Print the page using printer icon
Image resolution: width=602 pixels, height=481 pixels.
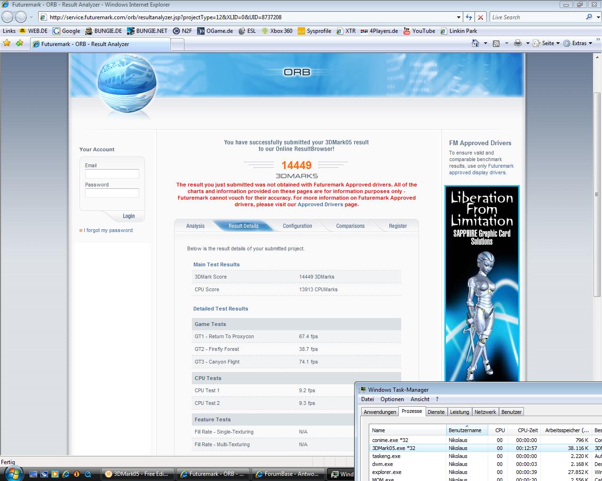point(518,43)
